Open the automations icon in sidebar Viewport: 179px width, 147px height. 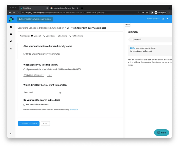[x=11, y=49]
